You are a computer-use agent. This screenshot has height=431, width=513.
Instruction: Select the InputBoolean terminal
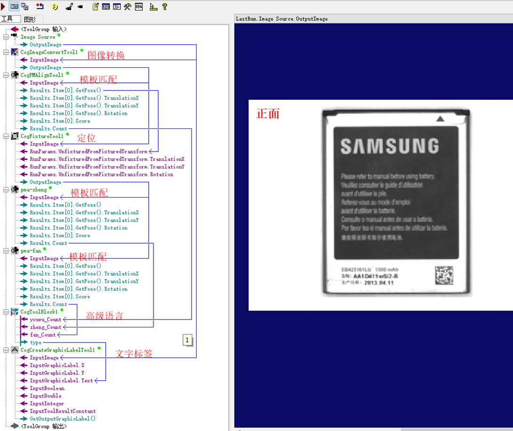click(47, 388)
